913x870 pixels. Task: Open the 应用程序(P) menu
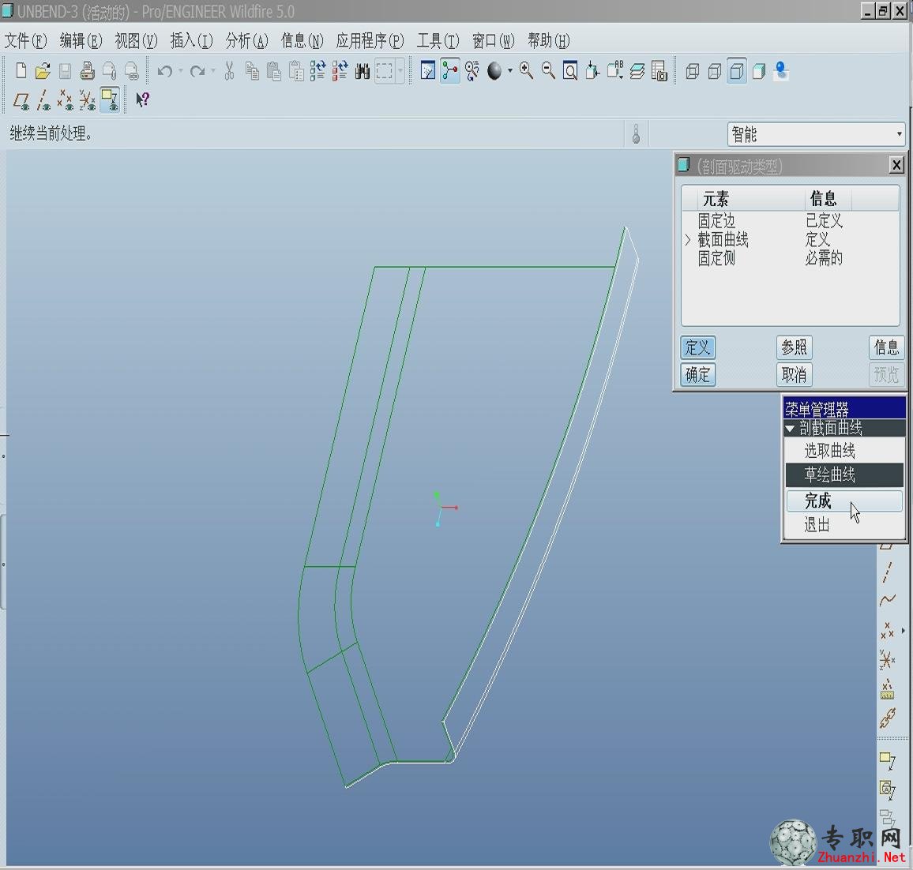(370, 40)
